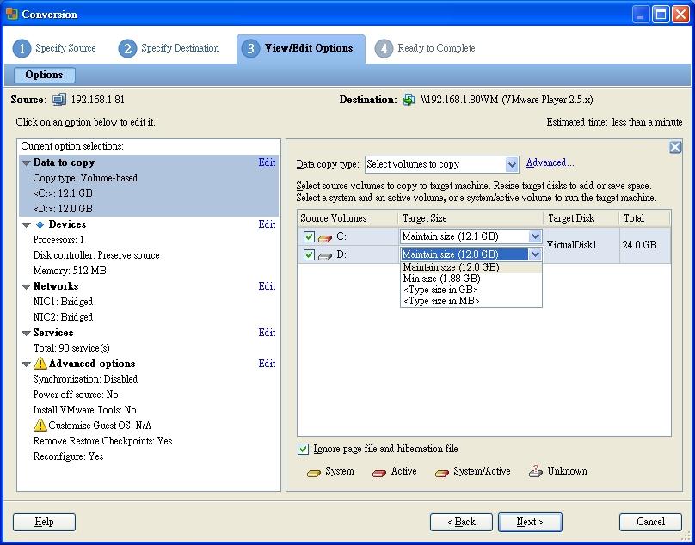Click the Total column header
The width and height of the screenshot is (695, 545).
(644, 218)
